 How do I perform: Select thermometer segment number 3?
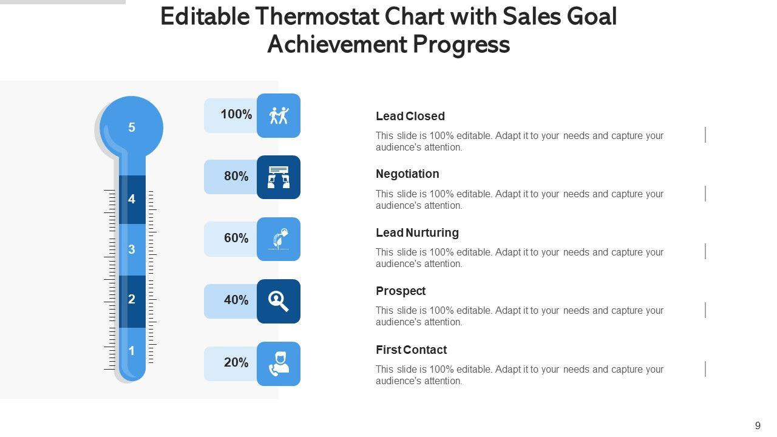click(x=132, y=249)
